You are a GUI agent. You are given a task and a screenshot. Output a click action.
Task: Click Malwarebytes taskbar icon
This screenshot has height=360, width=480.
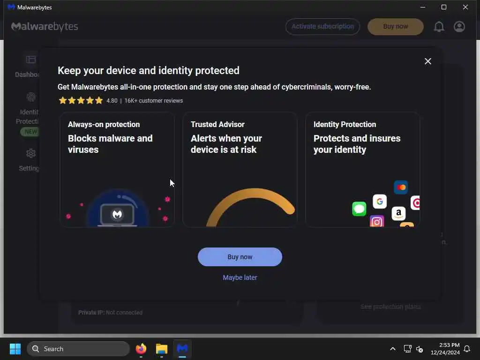tap(182, 349)
